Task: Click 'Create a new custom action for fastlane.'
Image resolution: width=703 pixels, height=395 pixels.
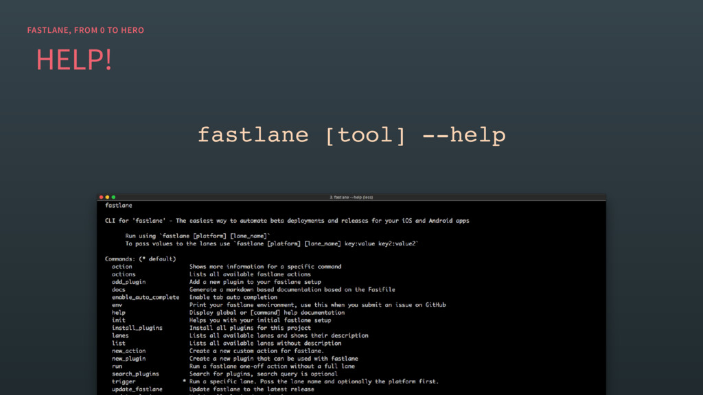Action: click(257, 351)
